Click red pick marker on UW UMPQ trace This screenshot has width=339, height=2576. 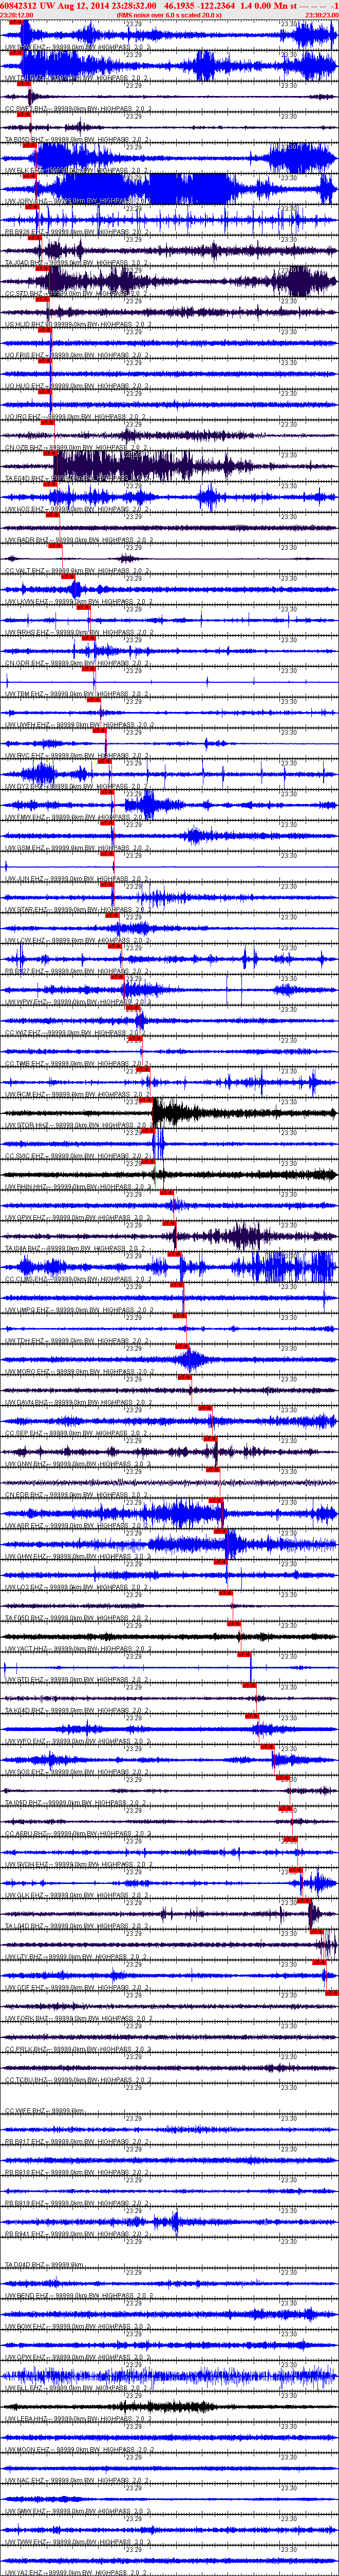click(181, 1316)
